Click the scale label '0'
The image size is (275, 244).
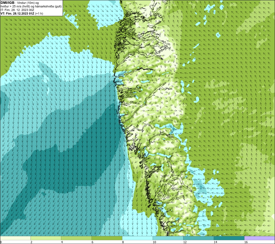point(1,242)
